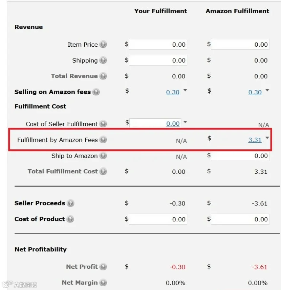The width and height of the screenshot is (281, 290).
Task: Open the Shipping help icon
Action: 103,60
